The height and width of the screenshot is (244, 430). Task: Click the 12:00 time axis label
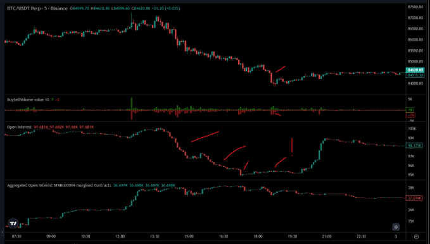tap(120, 236)
